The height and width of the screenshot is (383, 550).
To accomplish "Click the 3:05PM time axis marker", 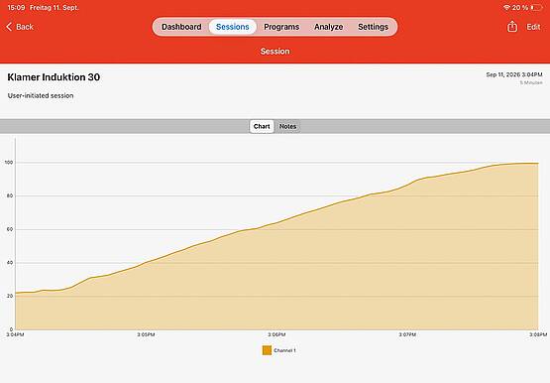I will 146,335.
